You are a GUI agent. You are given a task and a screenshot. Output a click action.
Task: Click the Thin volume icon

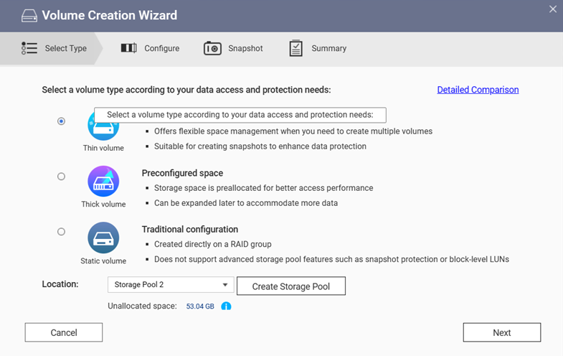[x=103, y=130]
